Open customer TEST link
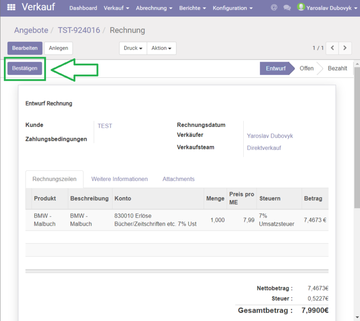The width and height of the screenshot is (360, 321). (x=105, y=126)
